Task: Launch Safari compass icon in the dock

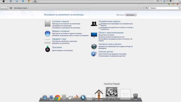Action: pos(45,97)
